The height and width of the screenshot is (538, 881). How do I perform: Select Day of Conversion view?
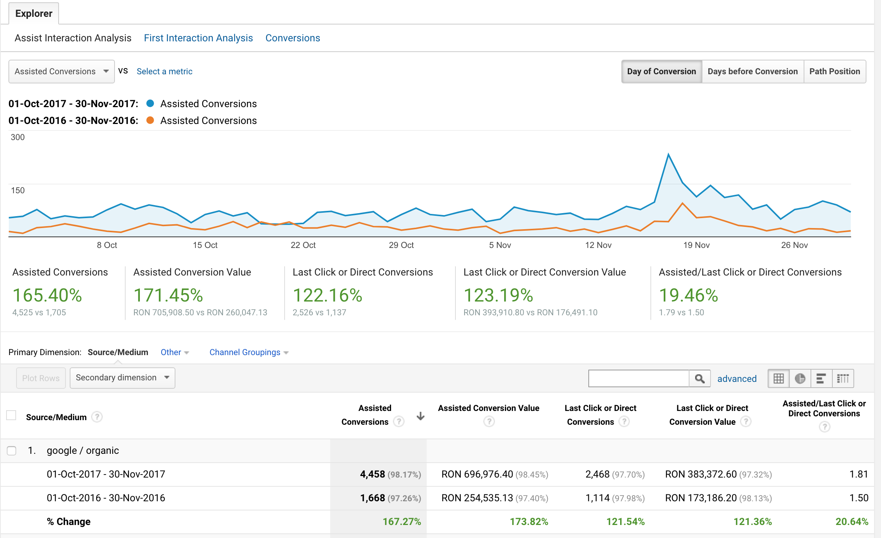(x=662, y=71)
